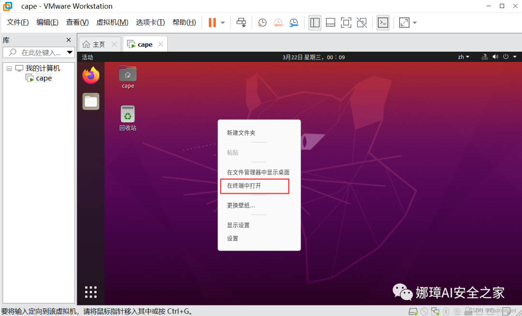Toggle the thumbnail bar view icon

pos(330,23)
